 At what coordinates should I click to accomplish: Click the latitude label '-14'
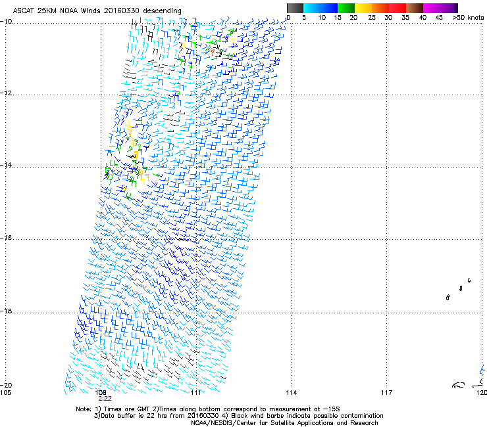pos(6,165)
